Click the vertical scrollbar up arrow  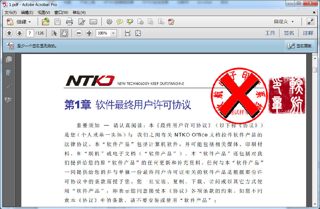pyautogui.click(x=315, y=59)
